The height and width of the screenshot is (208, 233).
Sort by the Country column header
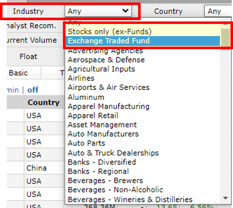pyautogui.click(x=44, y=103)
